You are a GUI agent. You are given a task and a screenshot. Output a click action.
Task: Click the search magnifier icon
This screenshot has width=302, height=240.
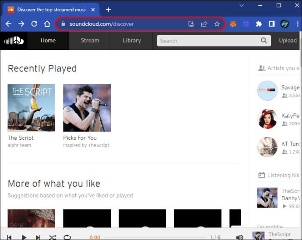coord(263,41)
